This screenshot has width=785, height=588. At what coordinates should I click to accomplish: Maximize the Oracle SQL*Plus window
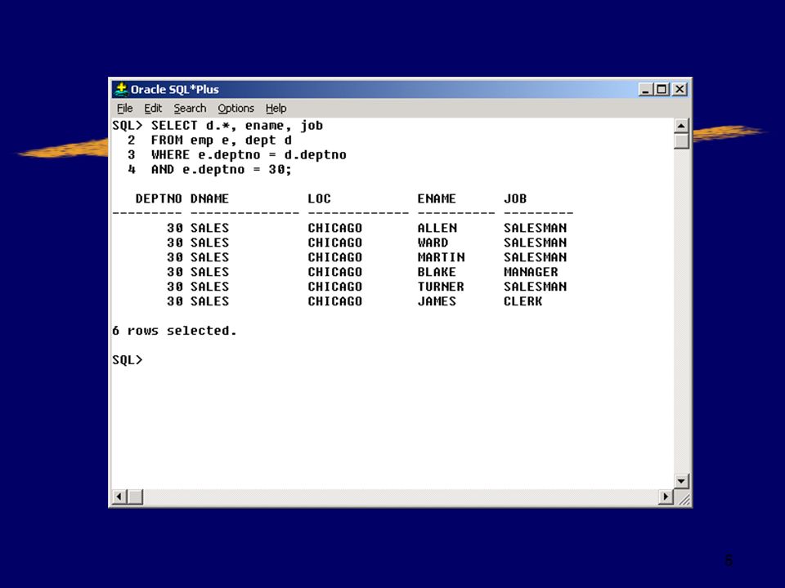662,90
